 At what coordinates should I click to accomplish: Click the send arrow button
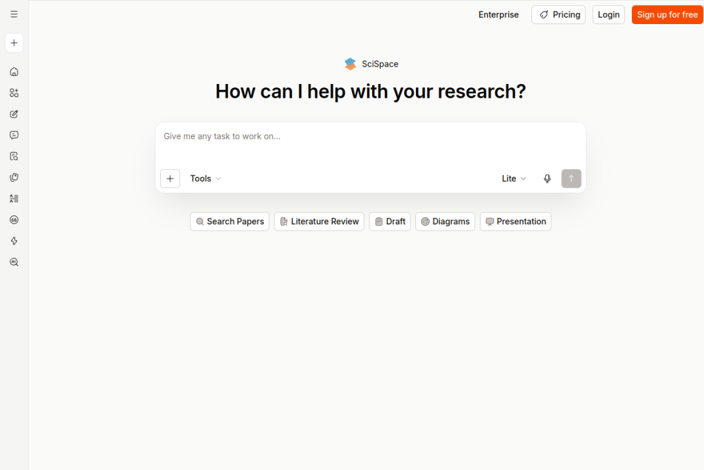(571, 179)
